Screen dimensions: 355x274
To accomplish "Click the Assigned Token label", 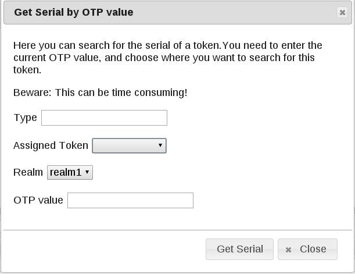I will (x=51, y=145).
